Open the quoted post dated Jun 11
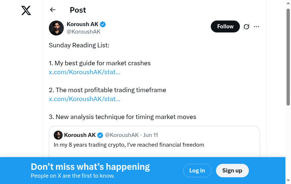291x184 pixels. click(x=150, y=135)
